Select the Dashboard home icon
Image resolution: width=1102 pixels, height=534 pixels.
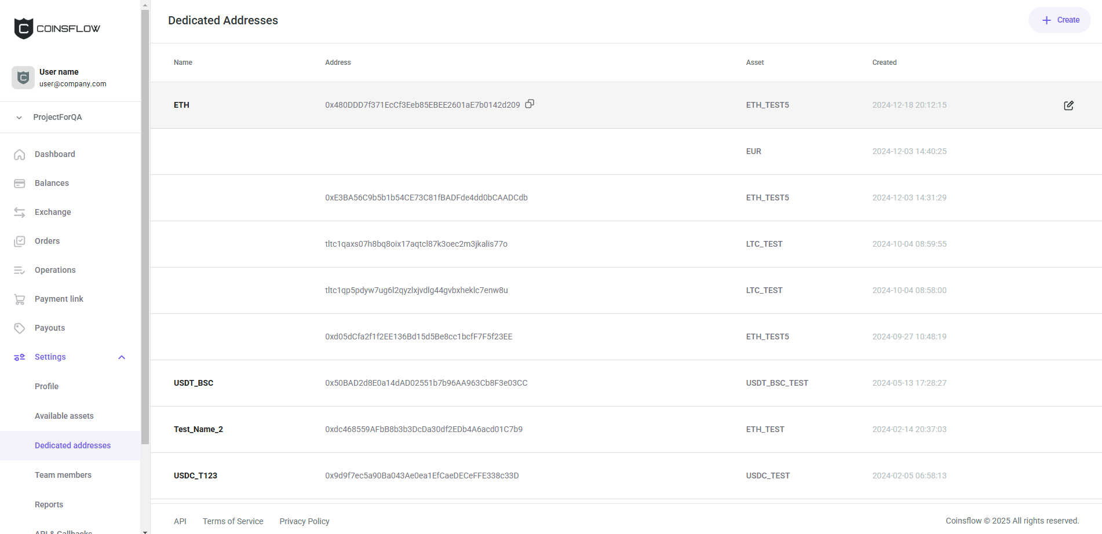click(20, 154)
